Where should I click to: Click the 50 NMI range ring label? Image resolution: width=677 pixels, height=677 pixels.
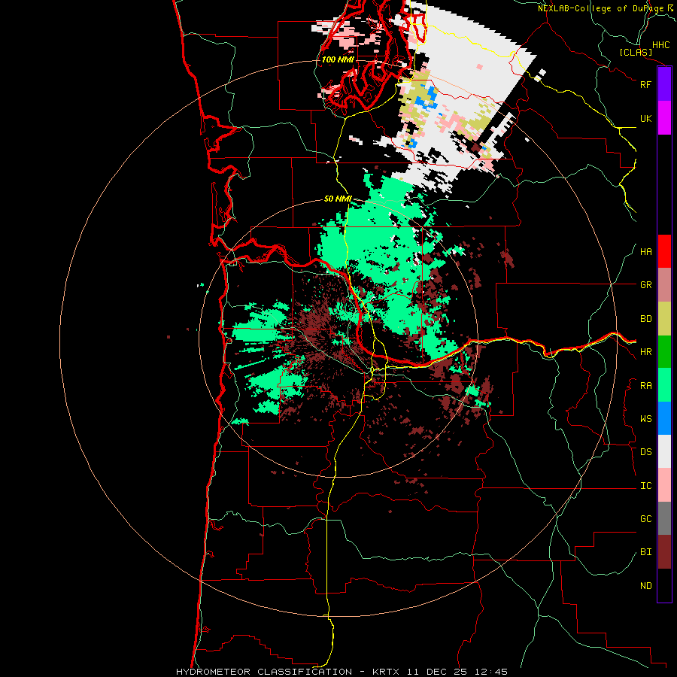pyautogui.click(x=338, y=199)
